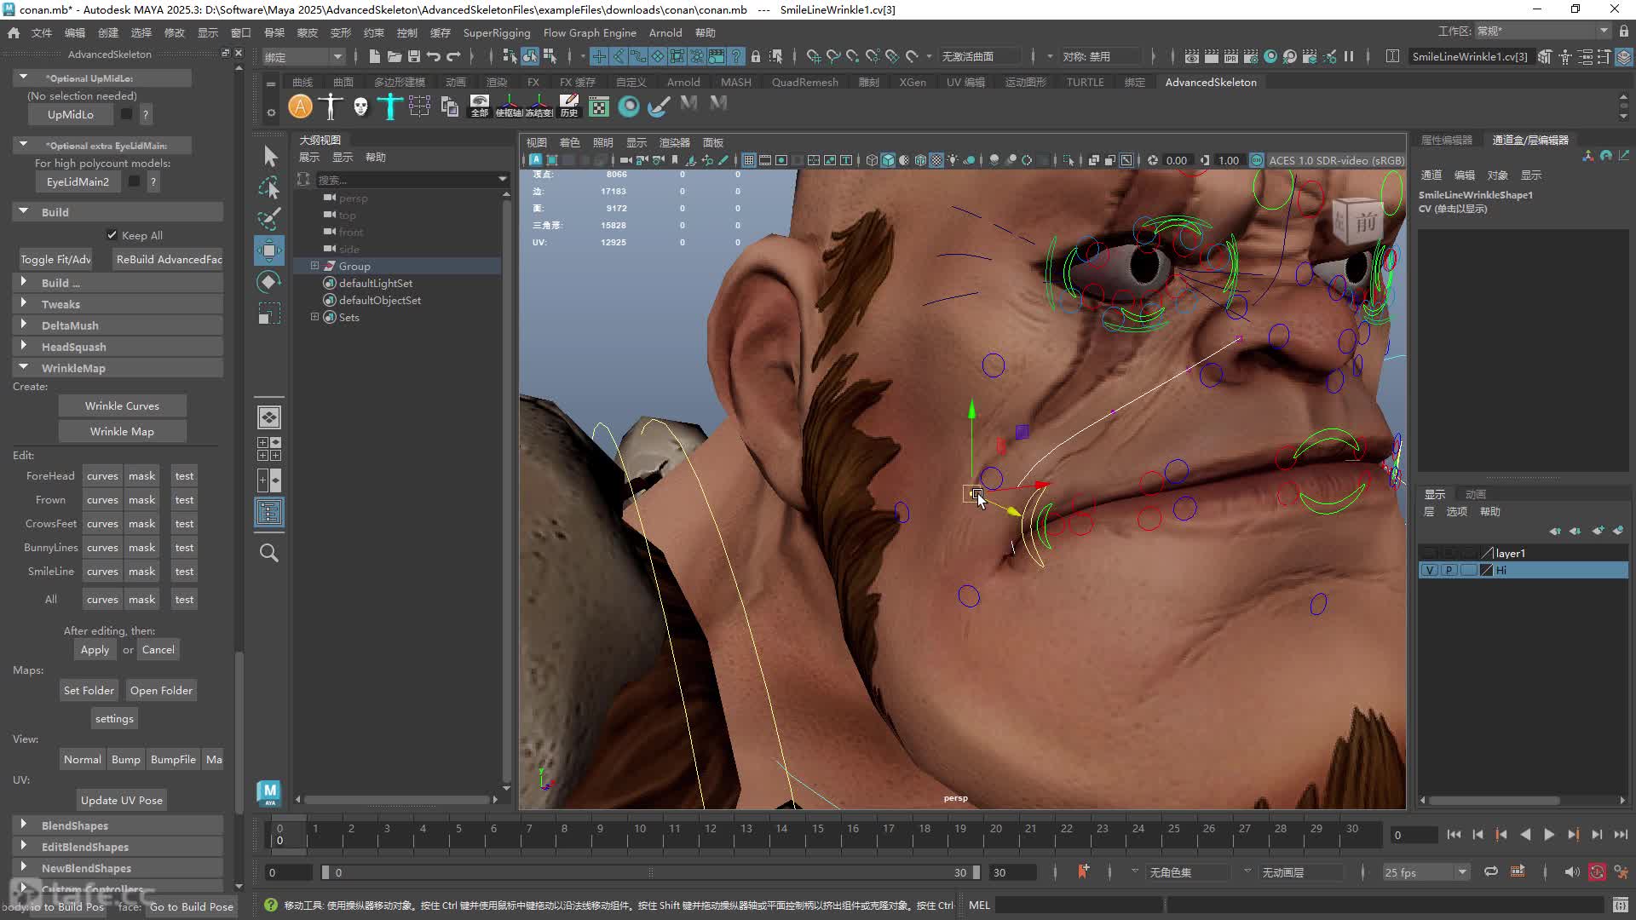
Task: Click the skull face shelf icon
Action: click(360, 106)
